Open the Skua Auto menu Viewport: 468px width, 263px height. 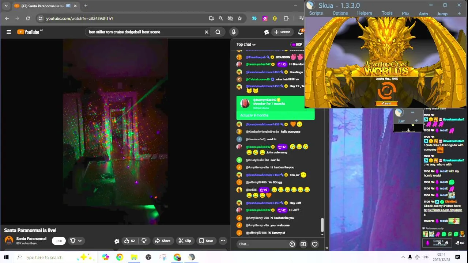[x=423, y=14]
